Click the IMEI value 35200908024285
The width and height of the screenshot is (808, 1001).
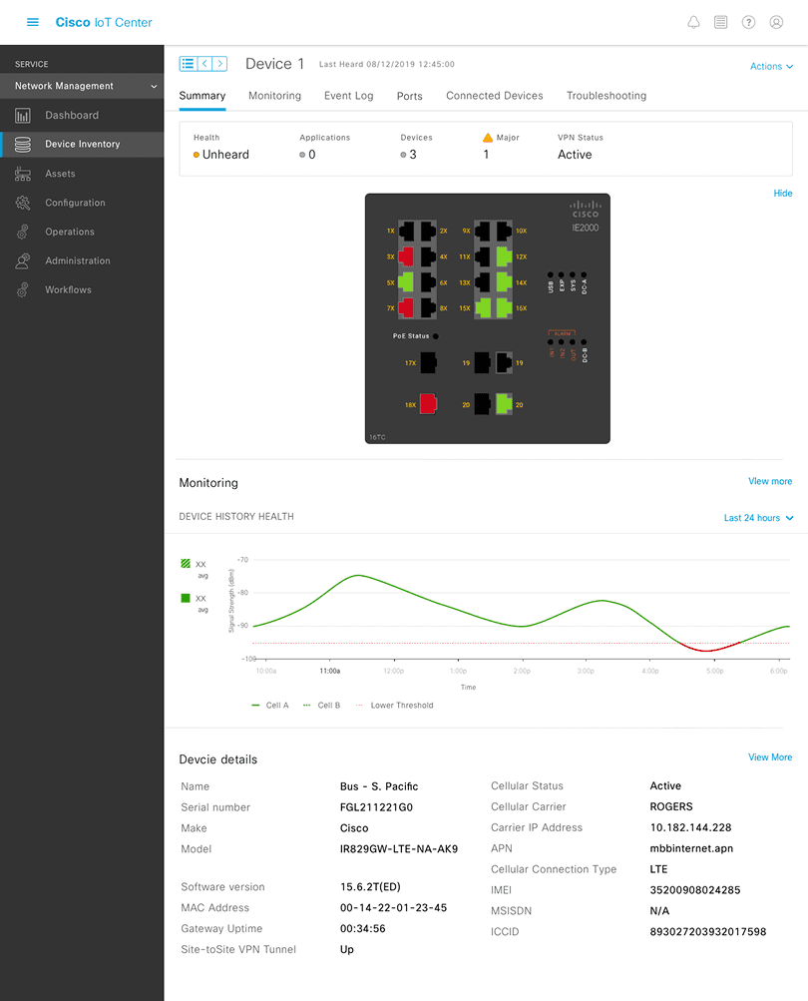point(695,890)
